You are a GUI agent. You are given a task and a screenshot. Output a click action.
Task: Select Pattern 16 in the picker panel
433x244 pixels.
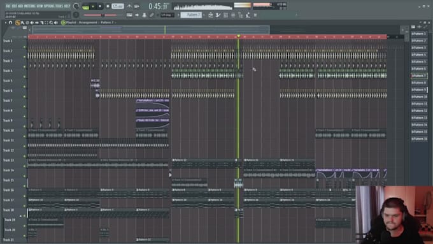coord(419,139)
